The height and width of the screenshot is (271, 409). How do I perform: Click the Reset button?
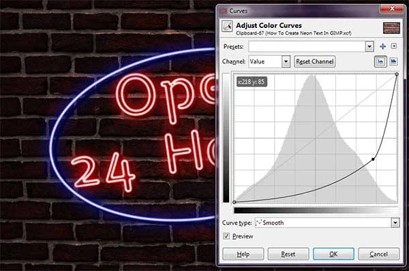tap(288, 254)
